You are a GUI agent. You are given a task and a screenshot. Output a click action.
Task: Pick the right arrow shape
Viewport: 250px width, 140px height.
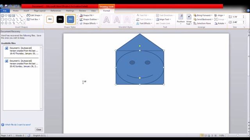2,23
